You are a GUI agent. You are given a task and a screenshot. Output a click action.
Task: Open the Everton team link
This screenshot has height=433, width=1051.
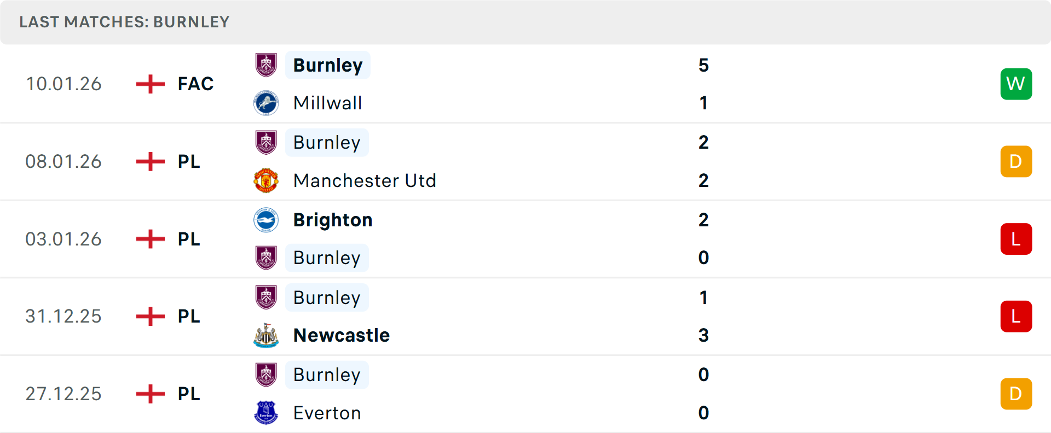(327, 413)
